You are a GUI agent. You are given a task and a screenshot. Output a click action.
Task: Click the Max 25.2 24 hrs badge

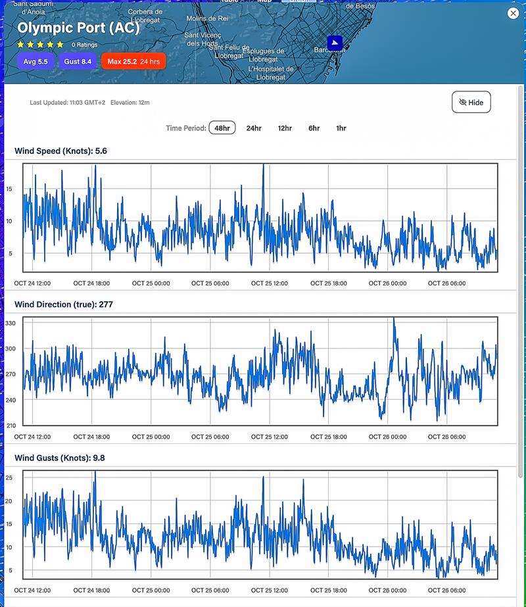point(133,62)
